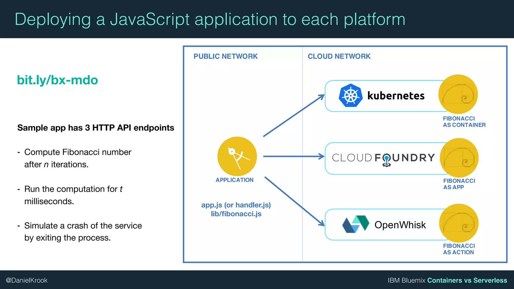Click the CLOUD NETWORK heading

coord(339,56)
